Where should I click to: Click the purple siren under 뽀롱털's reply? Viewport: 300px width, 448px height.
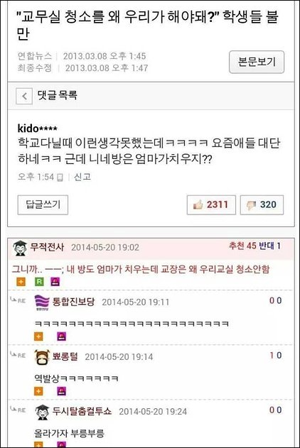click(x=62, y=391)
